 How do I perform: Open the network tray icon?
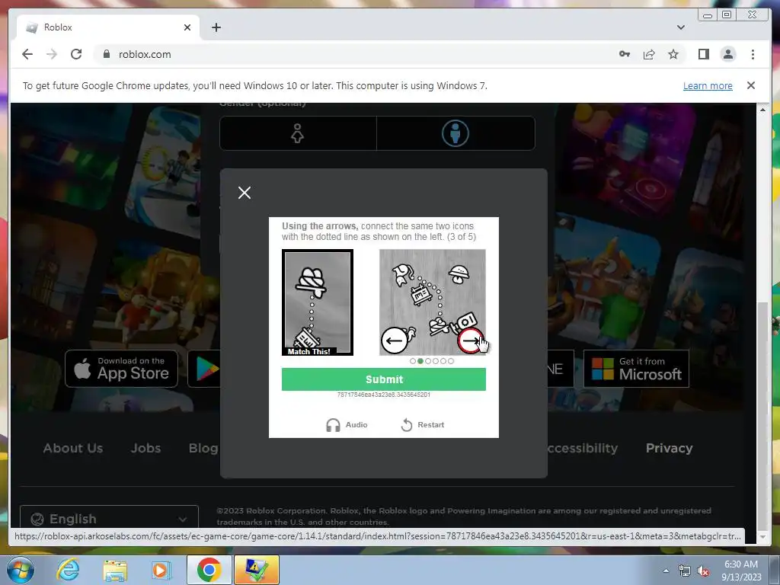point(685,571)
